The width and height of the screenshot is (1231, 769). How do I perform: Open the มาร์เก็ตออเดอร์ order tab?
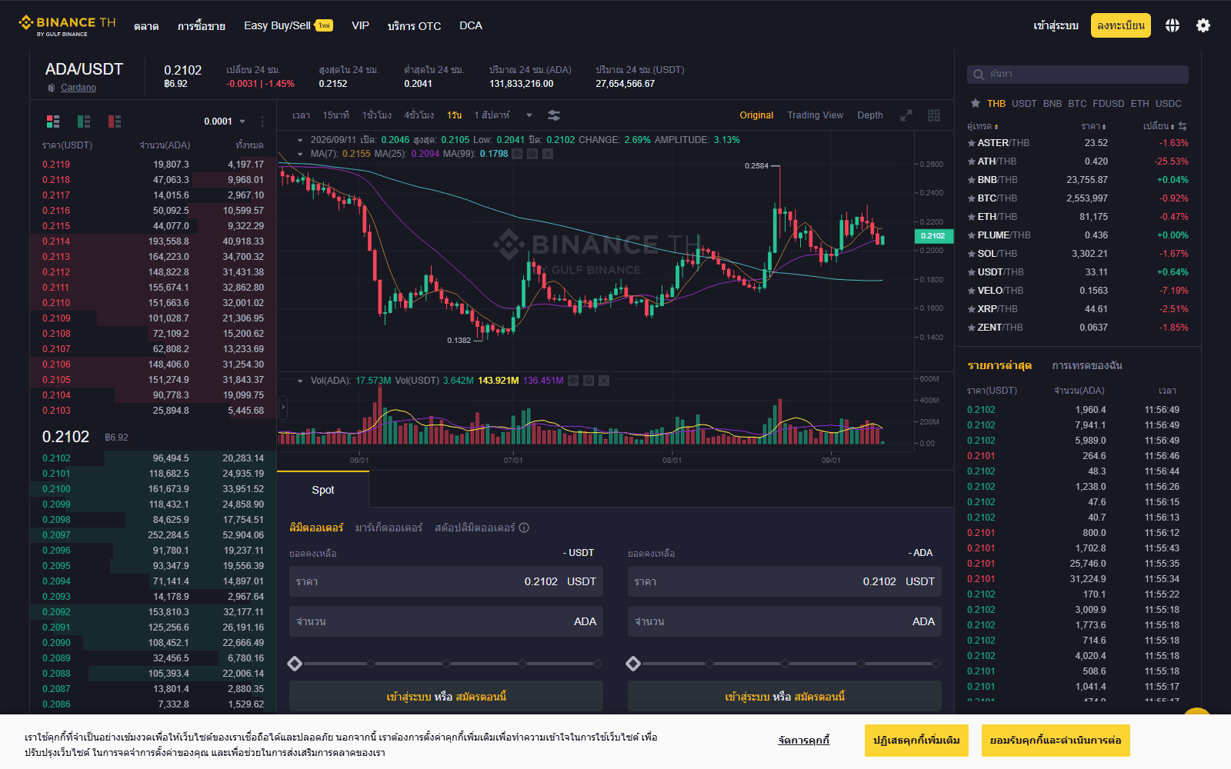click(x=389, y=528)
